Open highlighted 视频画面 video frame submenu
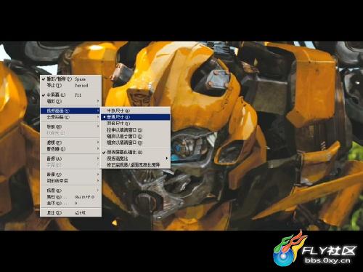The height and width of the screenshot is (272, 363). (x=70, y=111)
